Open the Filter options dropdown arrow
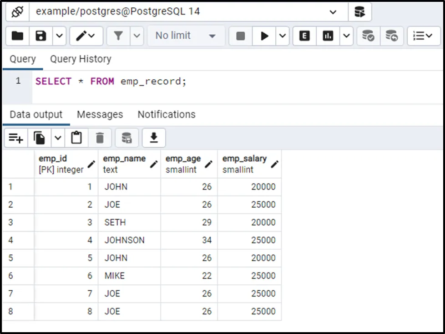445x334 pixels. [x=137, y=36]
